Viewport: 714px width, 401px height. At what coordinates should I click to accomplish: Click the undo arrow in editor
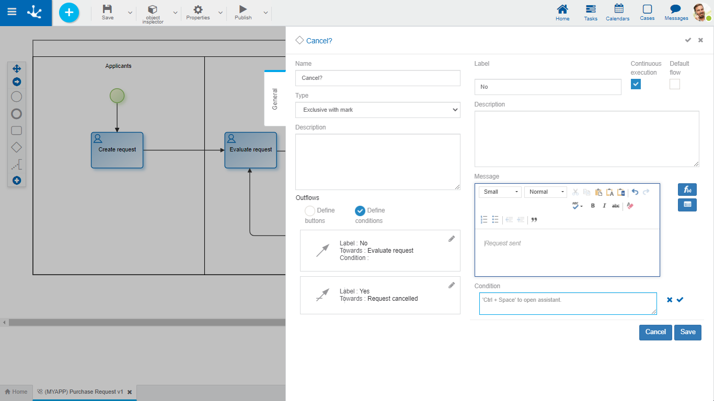point(635,192)
